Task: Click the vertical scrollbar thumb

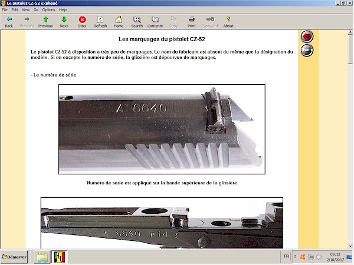Action: point(350,49)
